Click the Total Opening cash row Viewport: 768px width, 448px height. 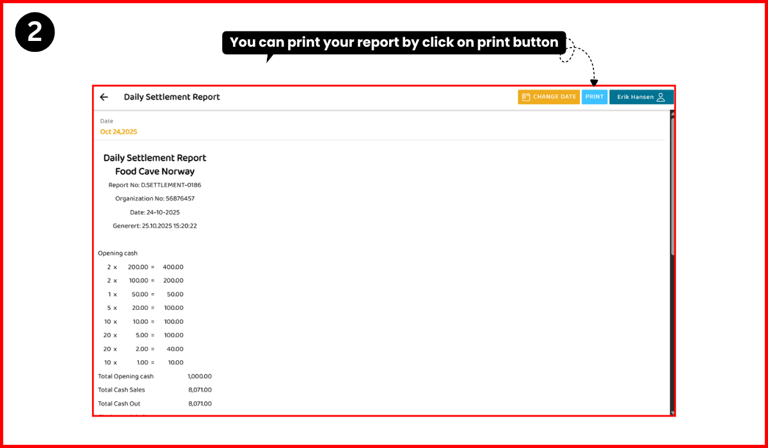pos(154,376)
